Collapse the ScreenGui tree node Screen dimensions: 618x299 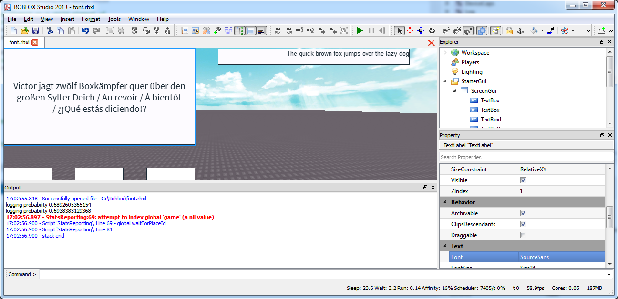[x=455, y=90]
